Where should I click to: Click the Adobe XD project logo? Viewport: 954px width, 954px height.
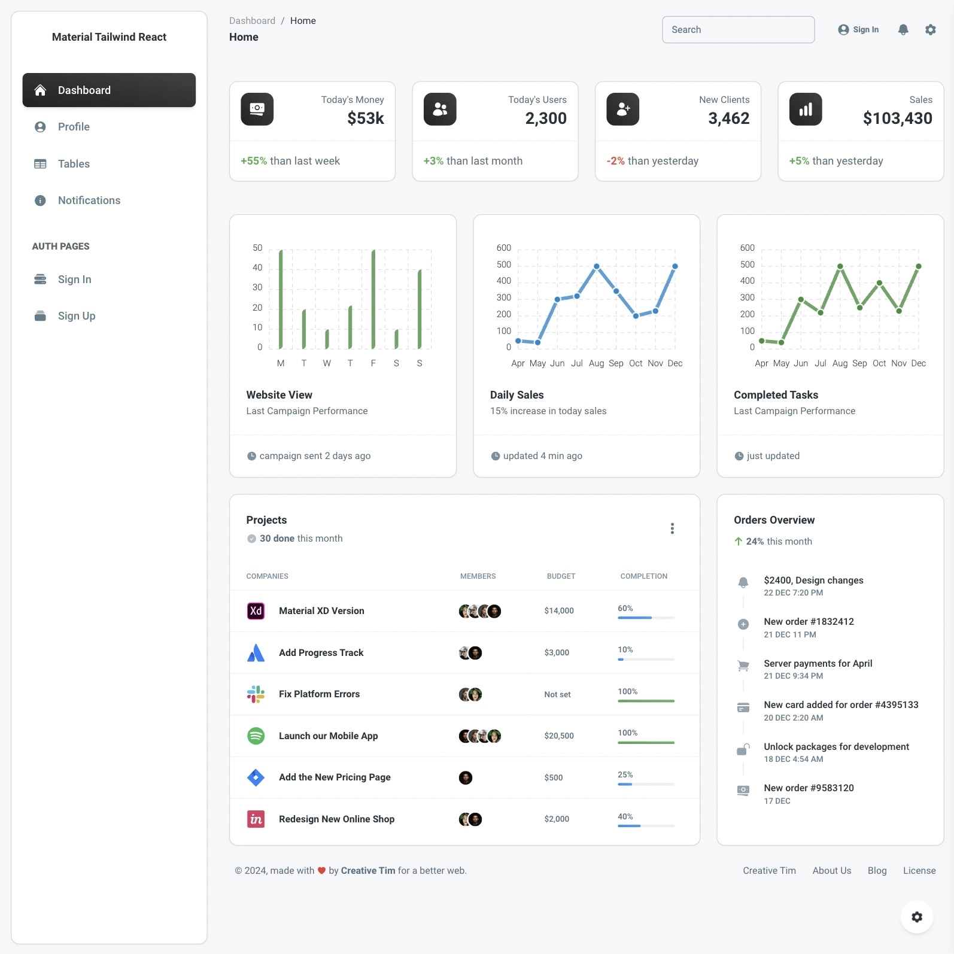pos(256,611)
